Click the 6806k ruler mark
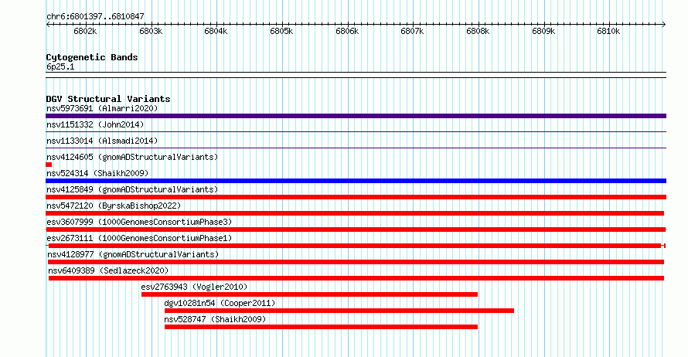688x357 pixels. [347, 31]
